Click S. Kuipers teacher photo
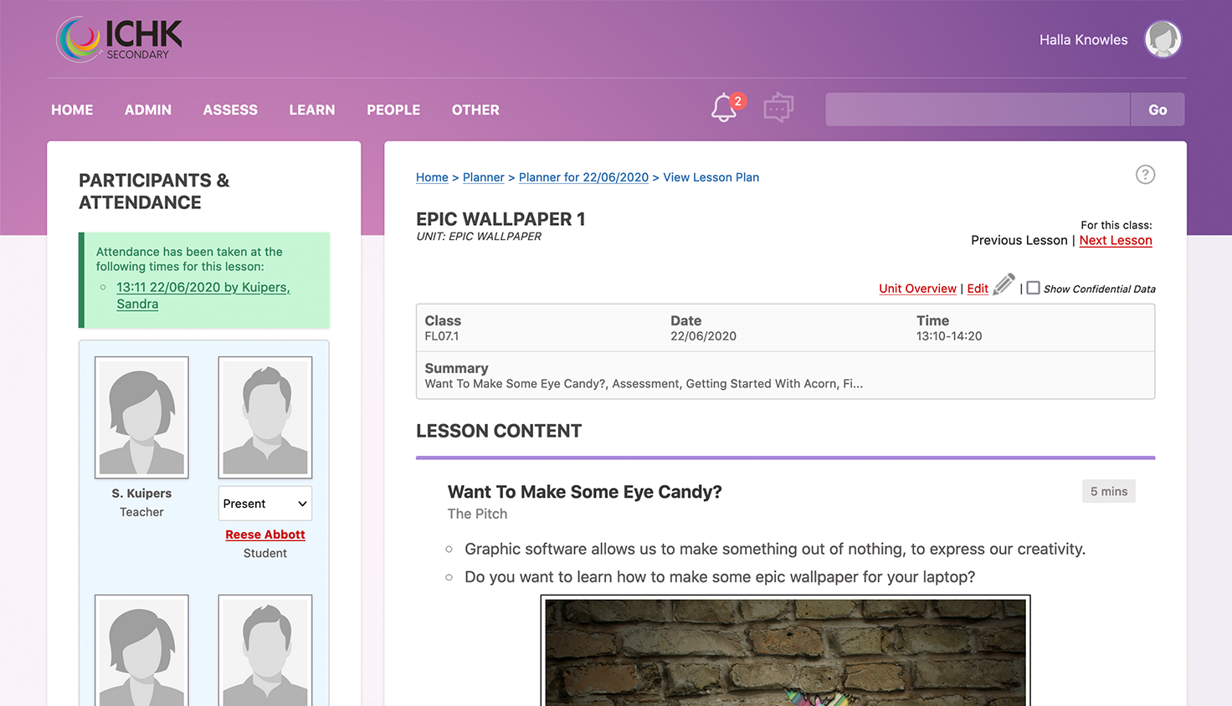Viewport: 1232px width, 706px height. click(x=141, y=417)
